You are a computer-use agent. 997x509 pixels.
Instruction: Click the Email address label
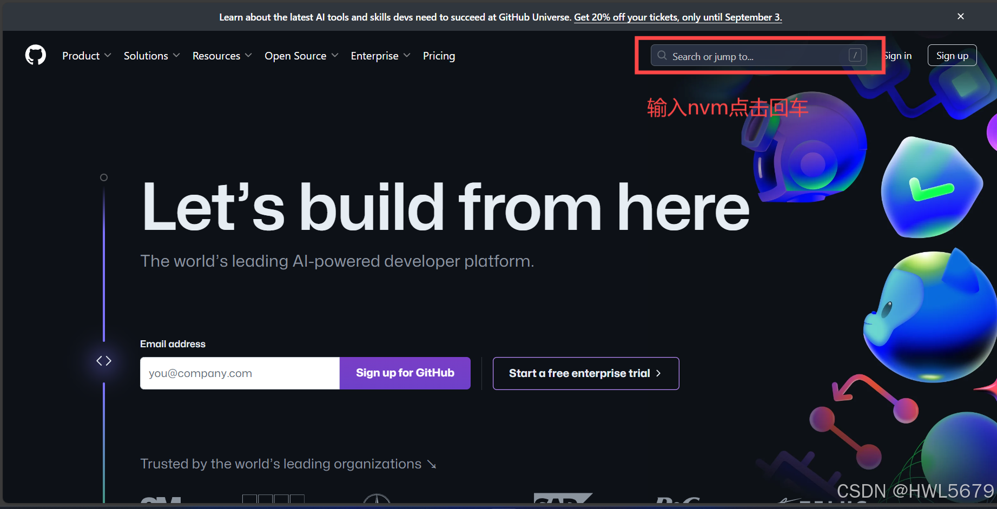click(x=173, y=344)
